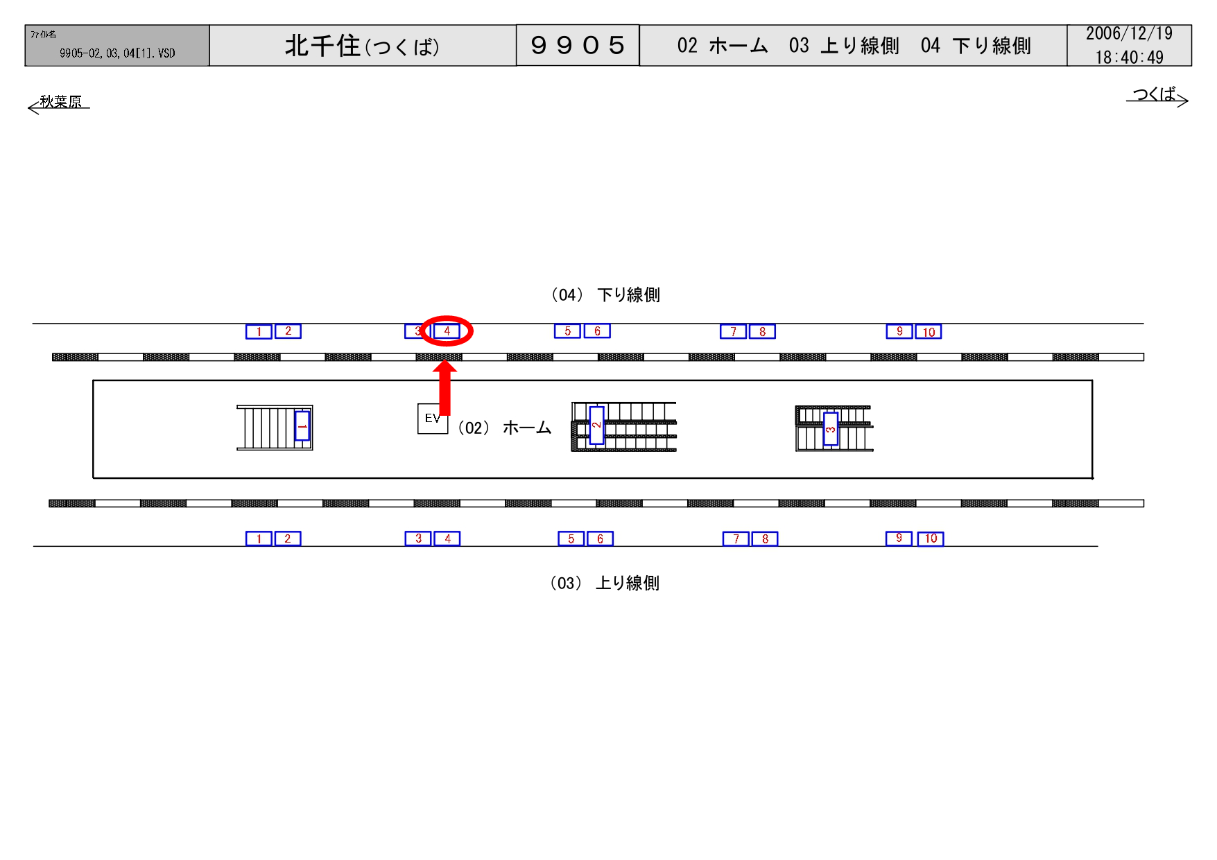Select staircase 1 on the platform
Viewport: 1217px width, 860px height.
(x=274, y=428)
